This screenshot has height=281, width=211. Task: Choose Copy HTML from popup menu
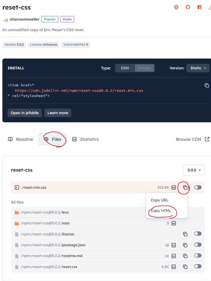tap(161, 211)
